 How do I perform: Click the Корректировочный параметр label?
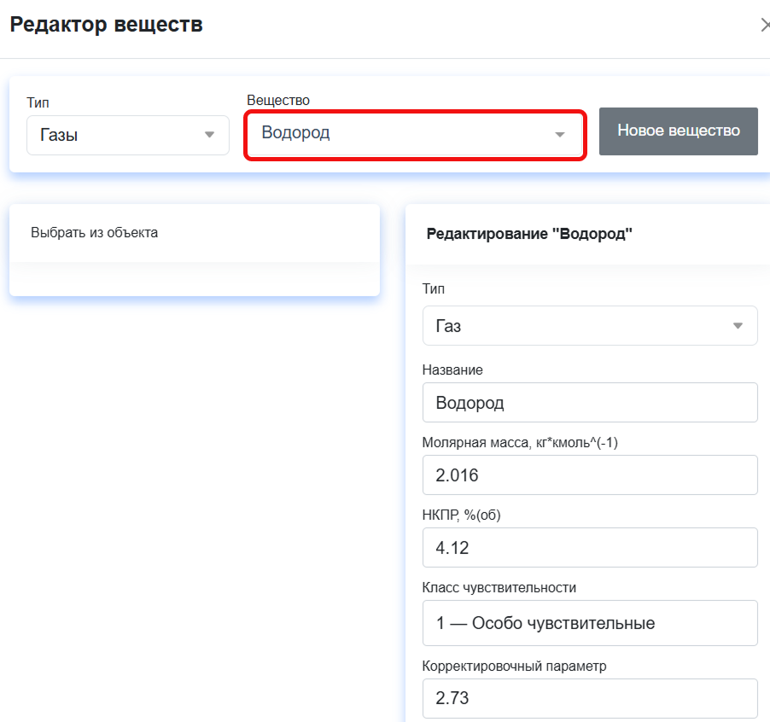click(514, 666)
